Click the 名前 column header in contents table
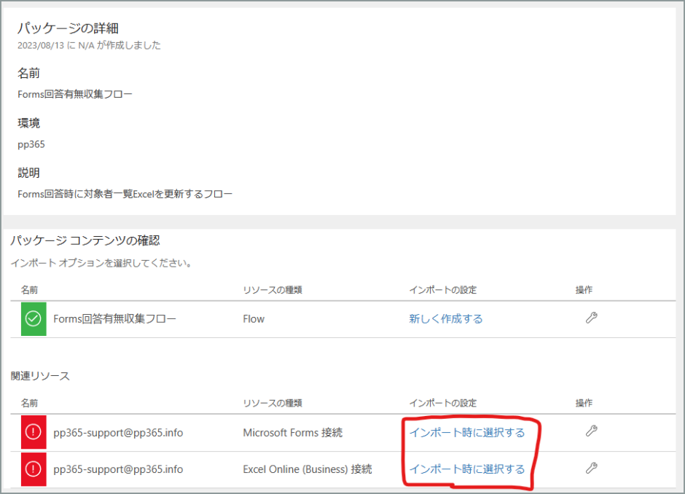 [x=30, y=289]
